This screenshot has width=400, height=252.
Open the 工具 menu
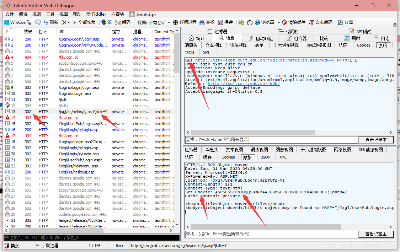click(x=50, y=14)
